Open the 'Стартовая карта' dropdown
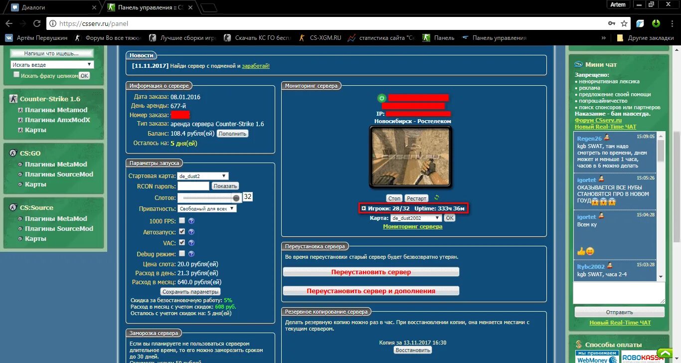This screenshot has width=681, height=363. click(x=203, y=176)
